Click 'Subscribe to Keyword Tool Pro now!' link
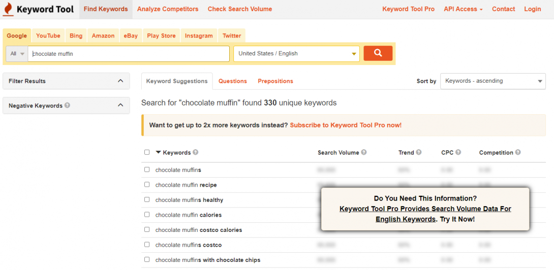The height and width of the screenshot is (270, 554). click(346, 125)
